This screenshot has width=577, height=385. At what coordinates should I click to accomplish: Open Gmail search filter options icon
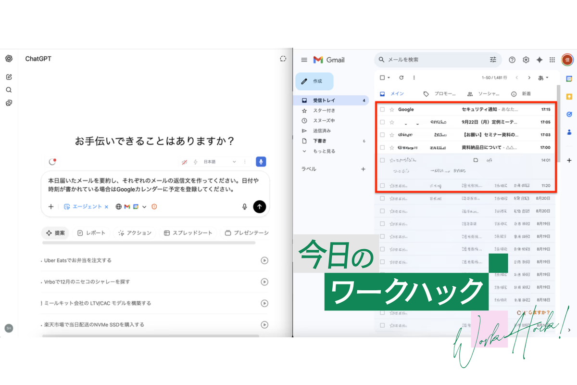click(493, 60)
